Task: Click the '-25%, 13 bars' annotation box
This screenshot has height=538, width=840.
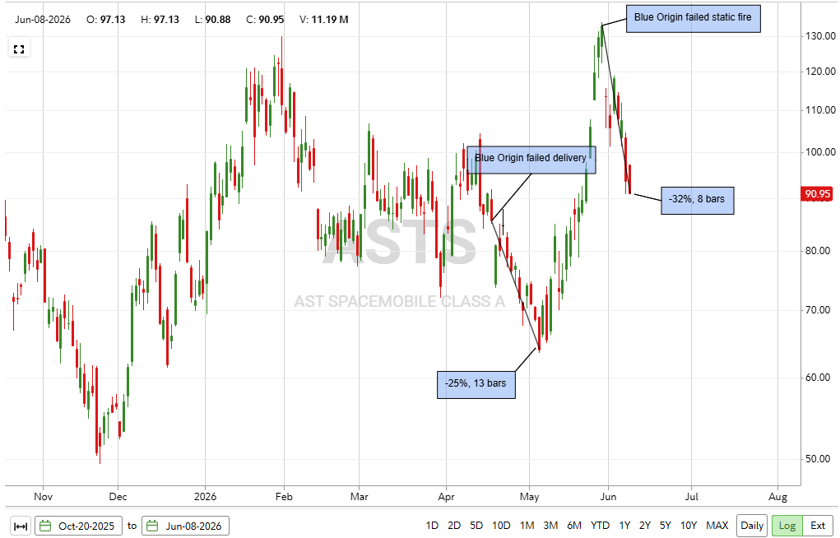Action: coord(476,384)
